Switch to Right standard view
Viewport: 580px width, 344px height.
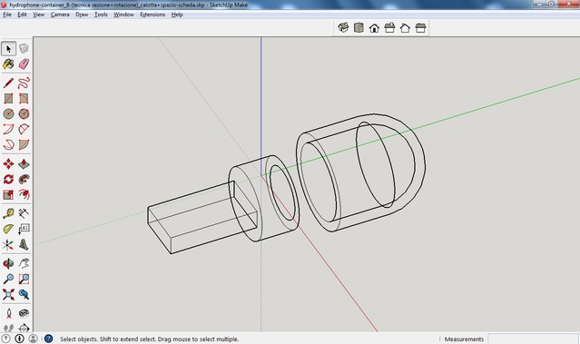[390, 28]
